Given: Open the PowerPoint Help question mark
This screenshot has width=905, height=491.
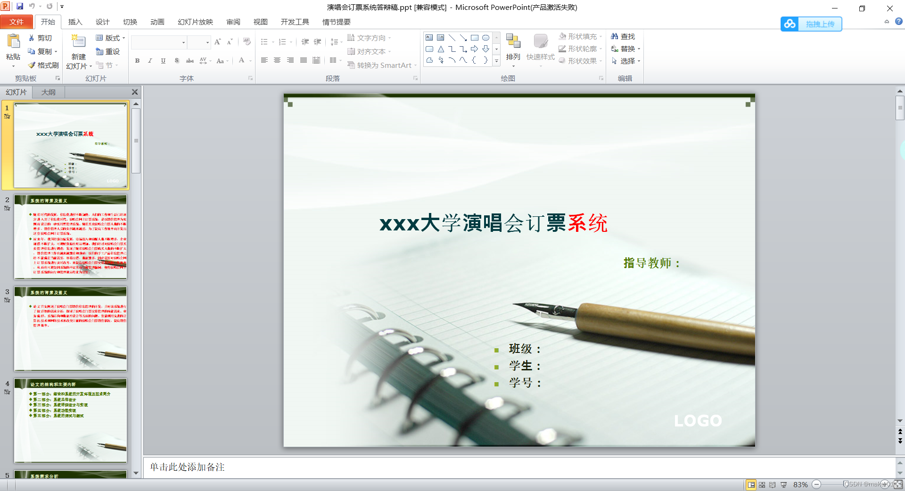Looking at the screenshot, I should [x=899, y=22].
